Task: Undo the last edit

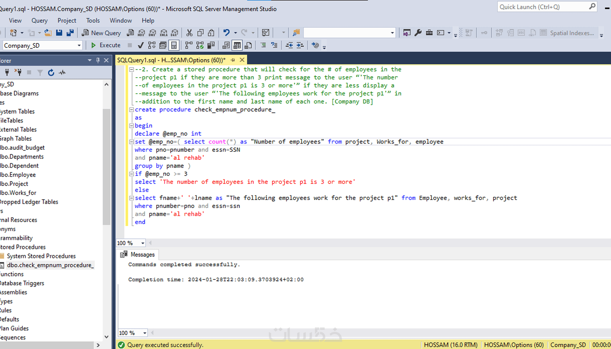Action: click(226, 33)
